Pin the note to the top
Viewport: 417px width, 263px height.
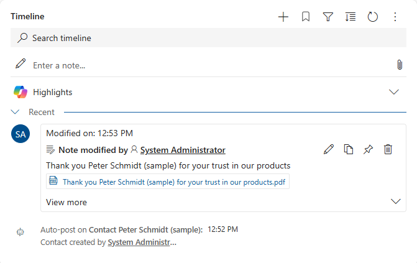(368, 149)
